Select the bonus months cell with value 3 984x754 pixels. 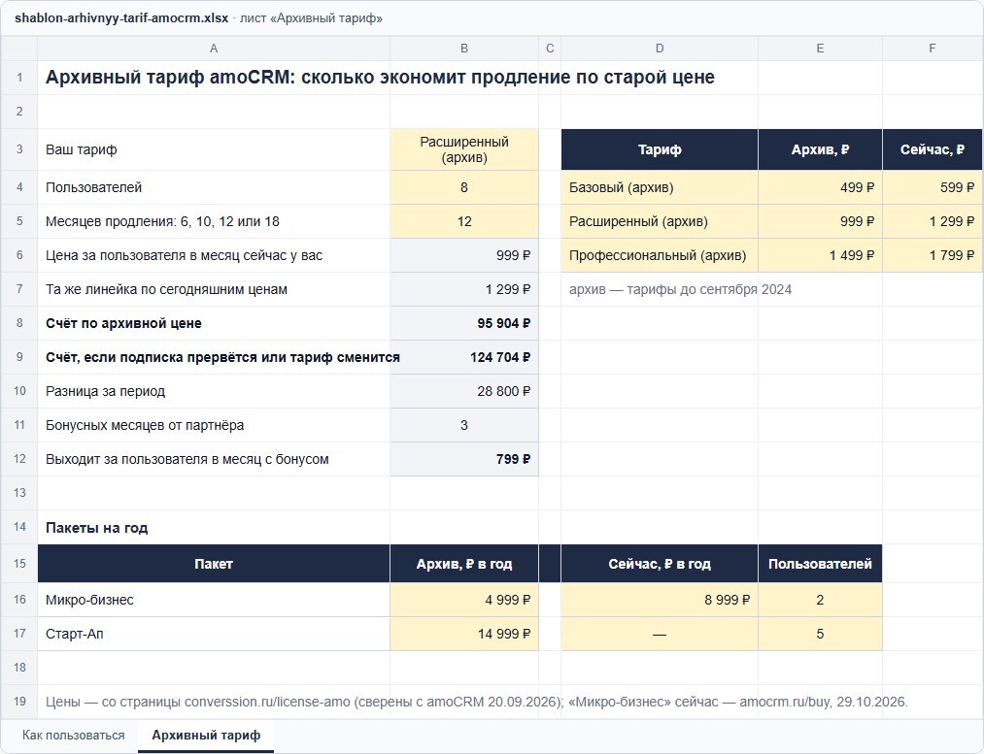(x=463, y=425)
